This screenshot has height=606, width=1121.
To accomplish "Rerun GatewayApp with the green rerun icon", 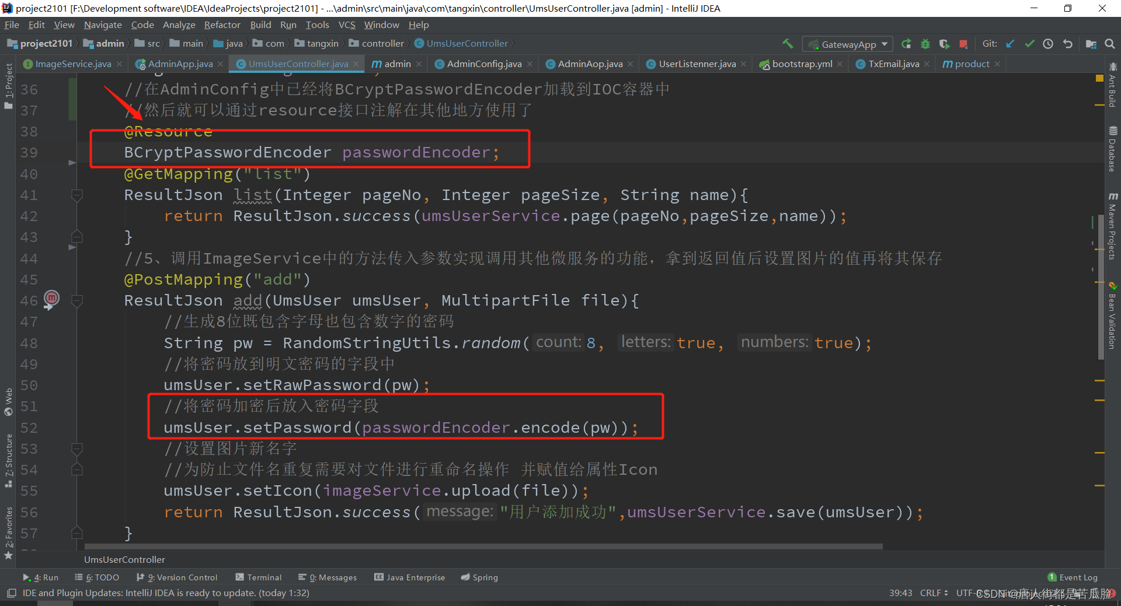I will (906, 44).
